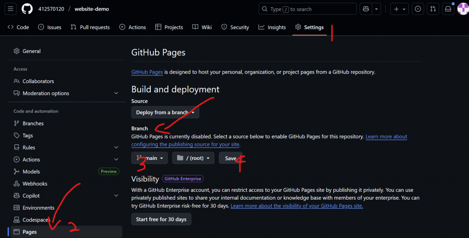Open Environments settings page

coord(66,208)
